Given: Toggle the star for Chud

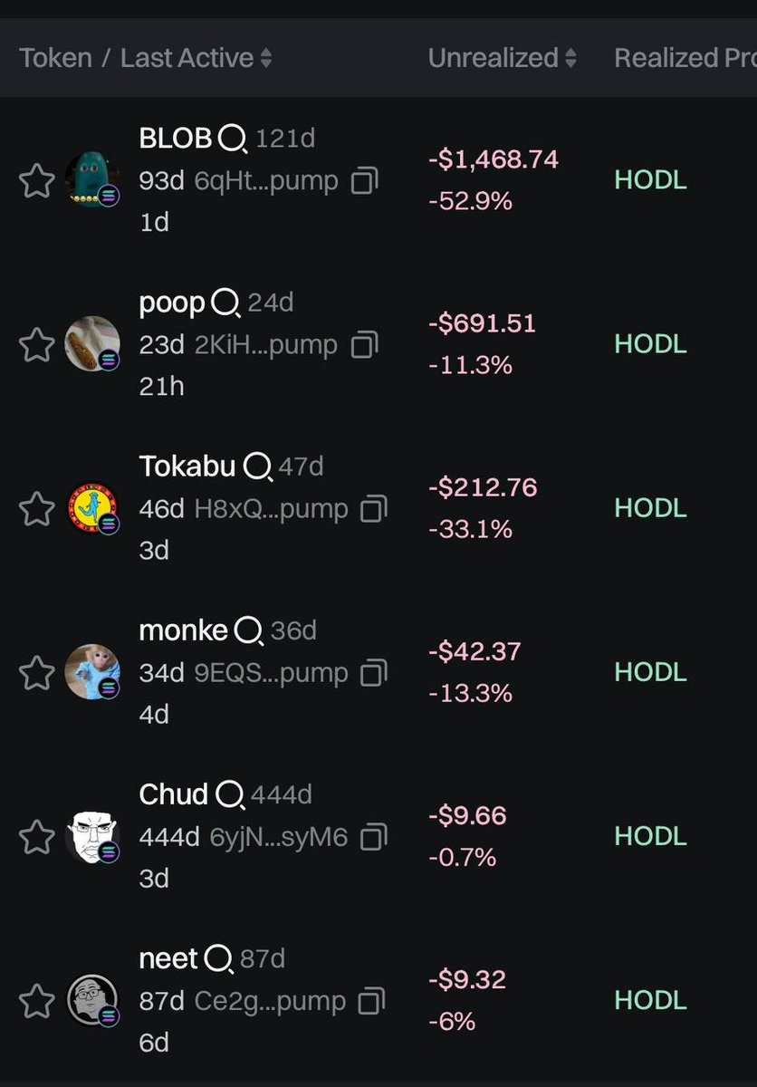Looking at the screenshot, I should click(37, 837).
